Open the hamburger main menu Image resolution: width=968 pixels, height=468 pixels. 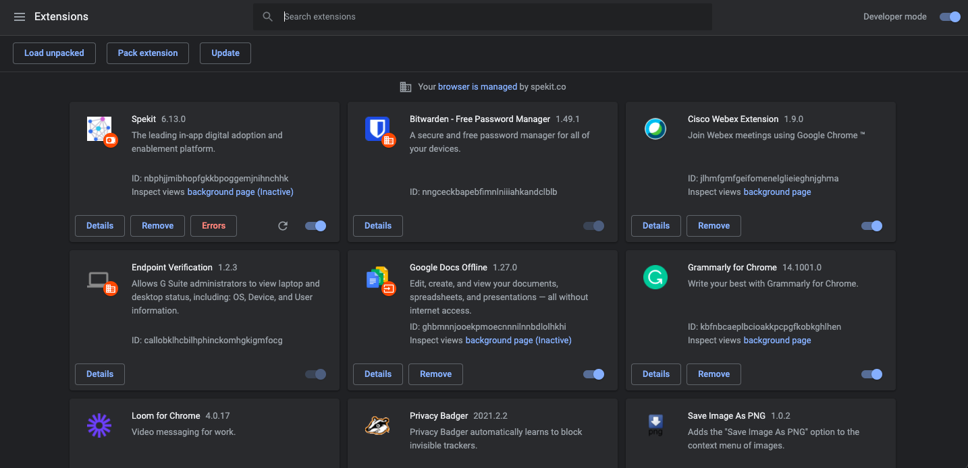click(20, 17)
